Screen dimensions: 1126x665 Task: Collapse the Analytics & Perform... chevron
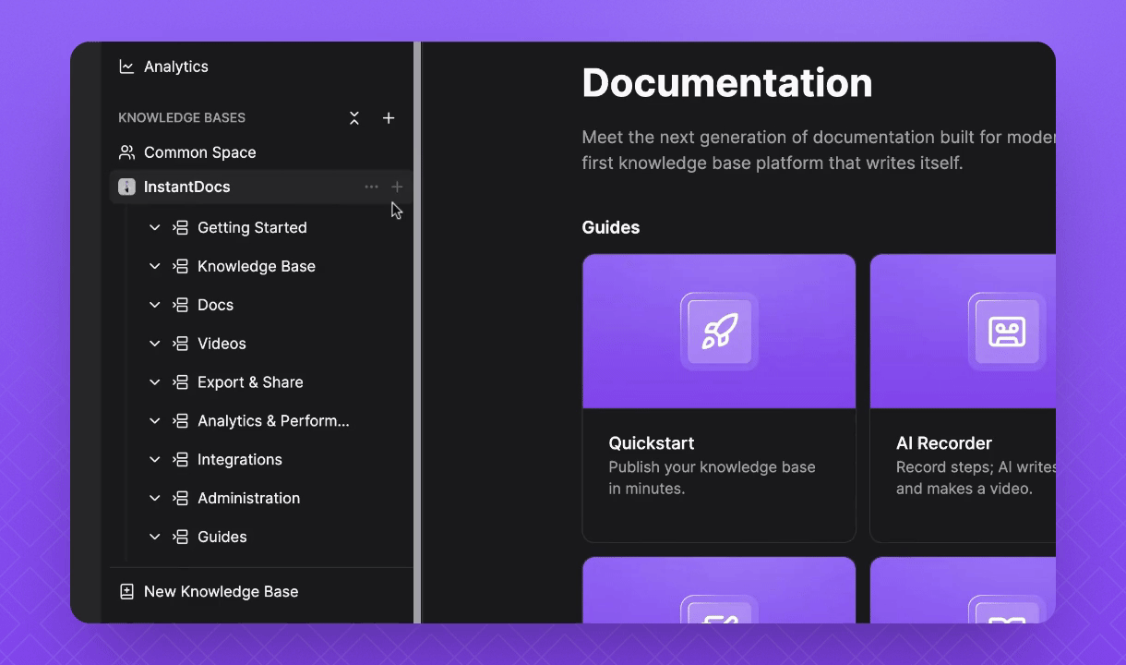coord(155,421)
